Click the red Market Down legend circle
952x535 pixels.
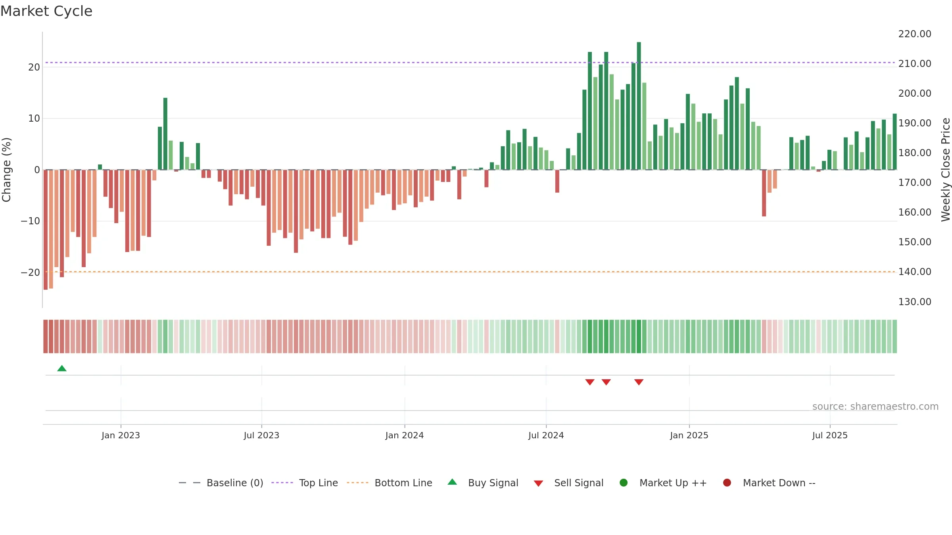click(727, 483)
